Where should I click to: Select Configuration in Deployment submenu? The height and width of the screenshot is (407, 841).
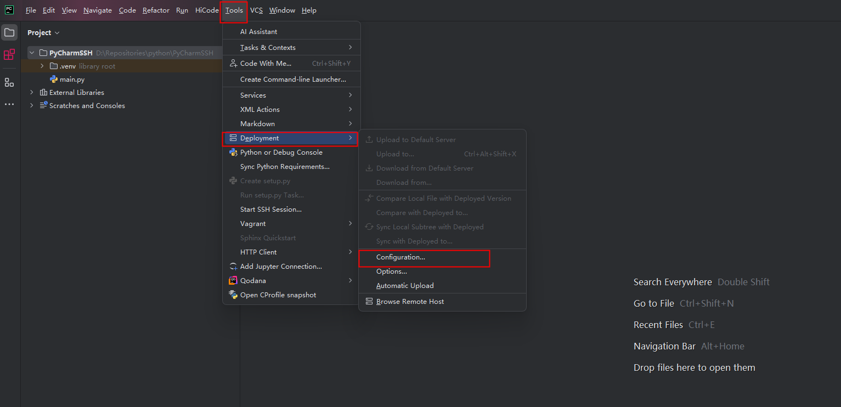[x=400, y=257]
